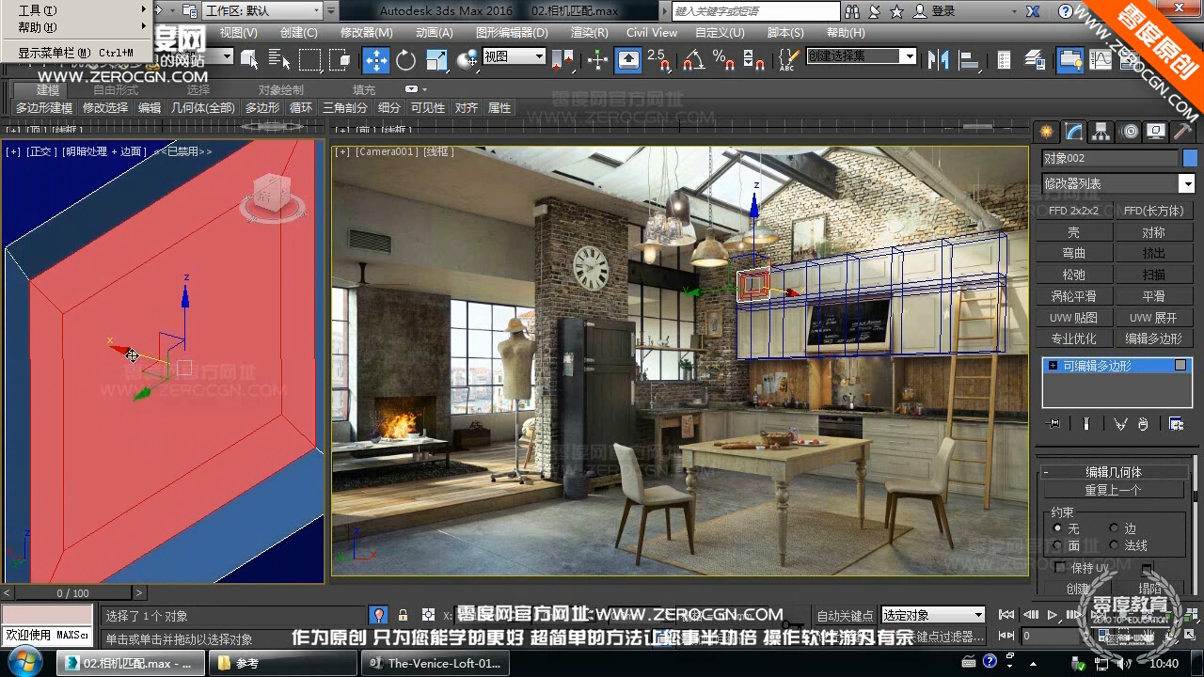Click the Select and Place tool

467,60
